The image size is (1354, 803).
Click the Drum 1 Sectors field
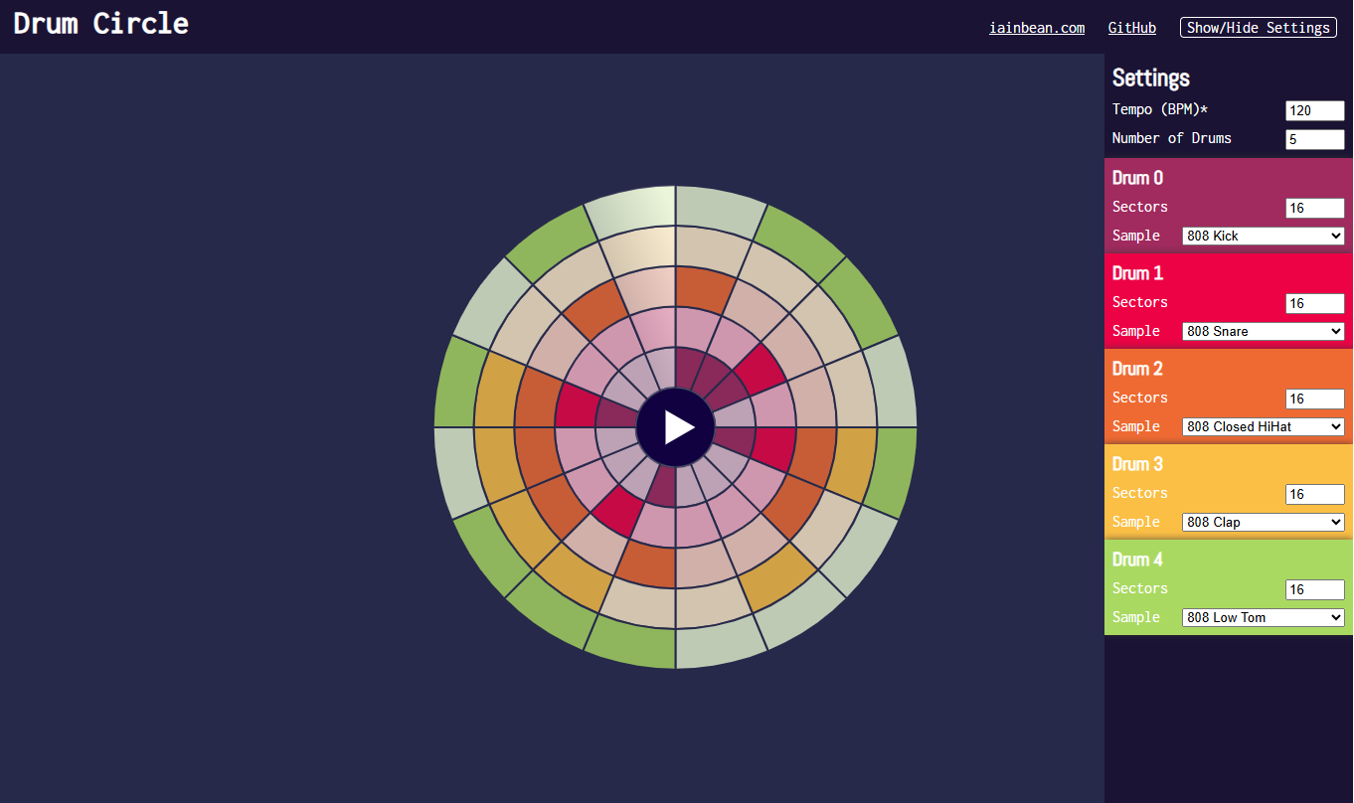[x=1313, y=303]
